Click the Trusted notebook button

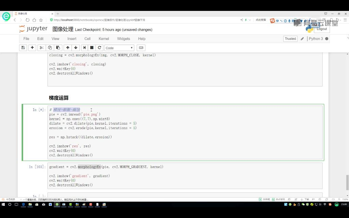click(290, 39)
